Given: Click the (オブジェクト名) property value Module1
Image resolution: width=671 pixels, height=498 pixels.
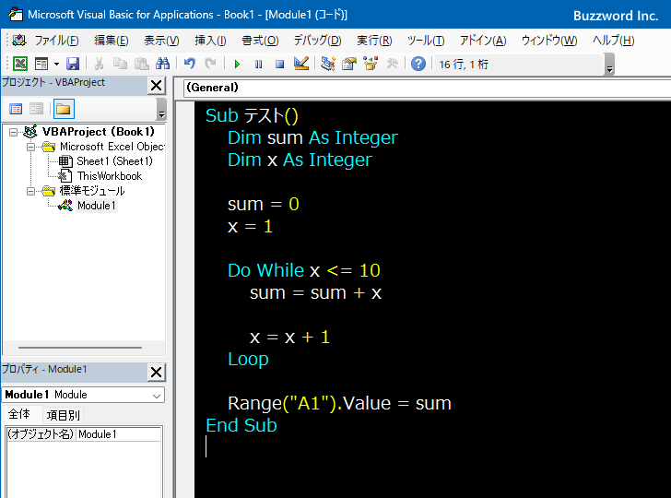Looking at the screenshot, I should pos(119,434).
